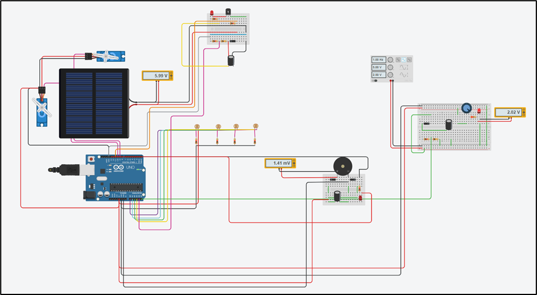Select the large breadboard with the potentiometer

454,126
